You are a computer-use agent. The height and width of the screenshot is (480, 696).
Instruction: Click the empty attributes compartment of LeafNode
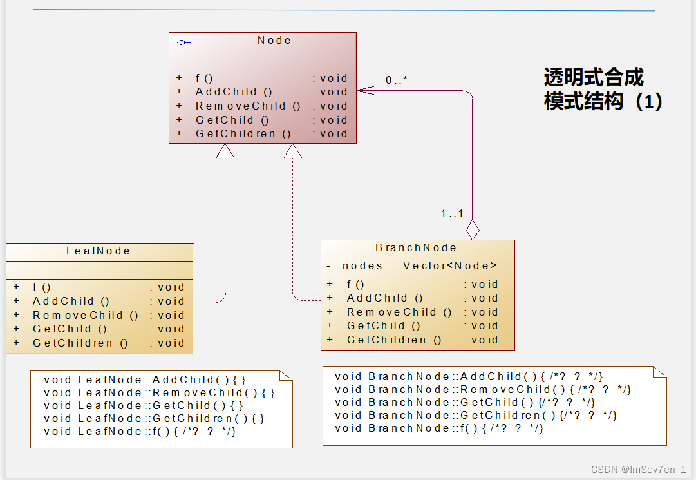pos(100,271)
